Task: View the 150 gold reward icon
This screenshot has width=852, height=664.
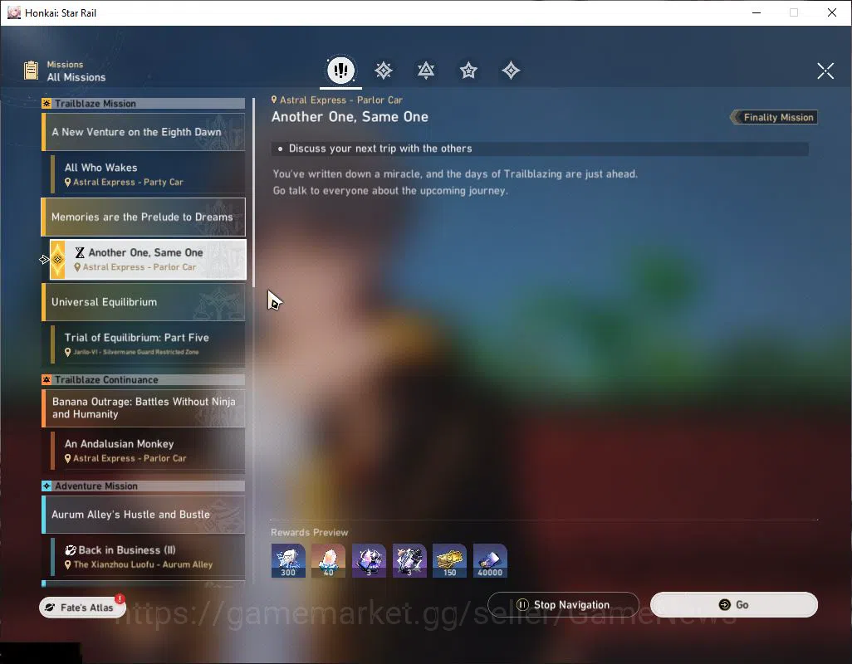Action: pos(449,561)
